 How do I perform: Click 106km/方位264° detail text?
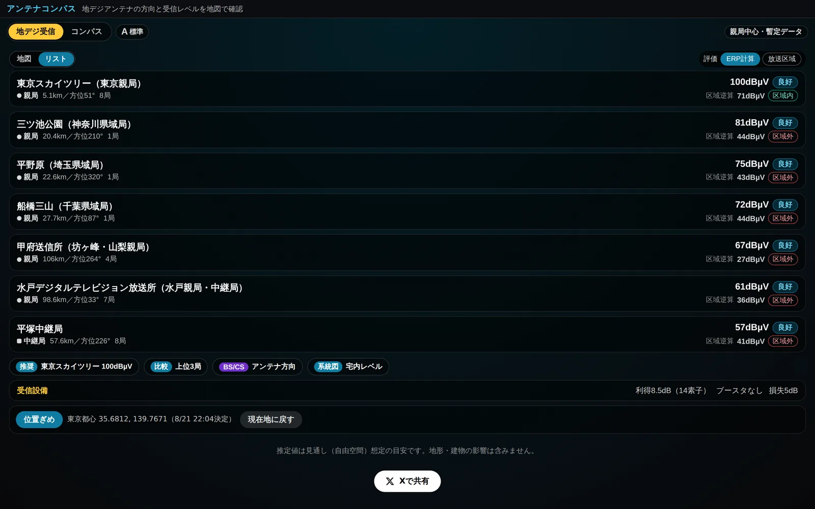pyautogui.click(x=72, y=259)
